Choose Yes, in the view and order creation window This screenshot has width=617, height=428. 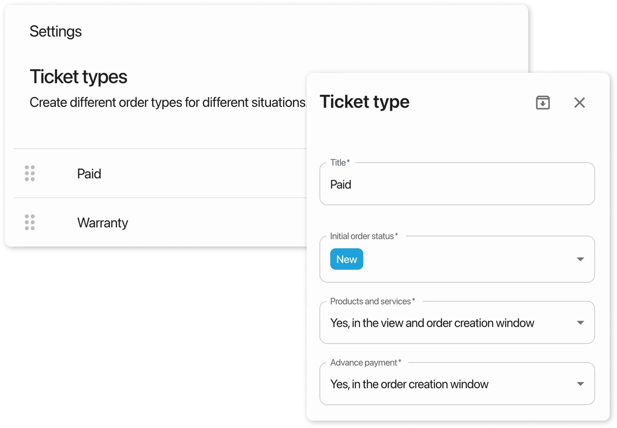pyautogui.click(x=432, y=322)
